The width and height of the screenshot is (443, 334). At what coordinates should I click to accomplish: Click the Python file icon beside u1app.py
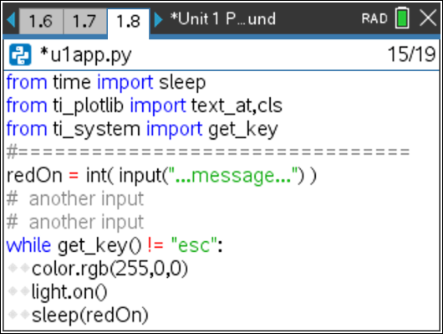point(20,54)
